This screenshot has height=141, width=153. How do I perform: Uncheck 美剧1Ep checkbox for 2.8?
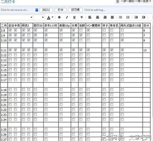tap(61, 30)
